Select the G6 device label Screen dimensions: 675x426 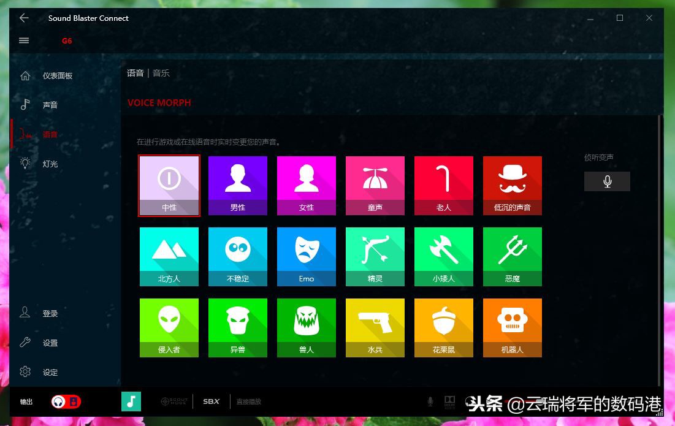[x=67, y=41]
